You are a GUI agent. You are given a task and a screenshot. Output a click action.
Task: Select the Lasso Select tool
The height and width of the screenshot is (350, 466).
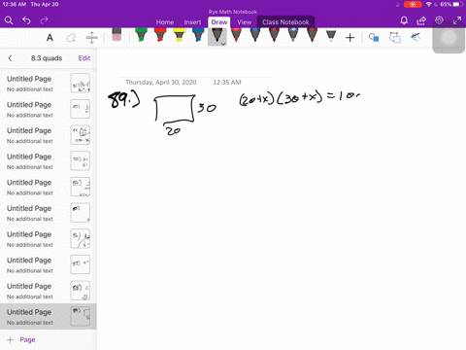click(x=71, y=38)
